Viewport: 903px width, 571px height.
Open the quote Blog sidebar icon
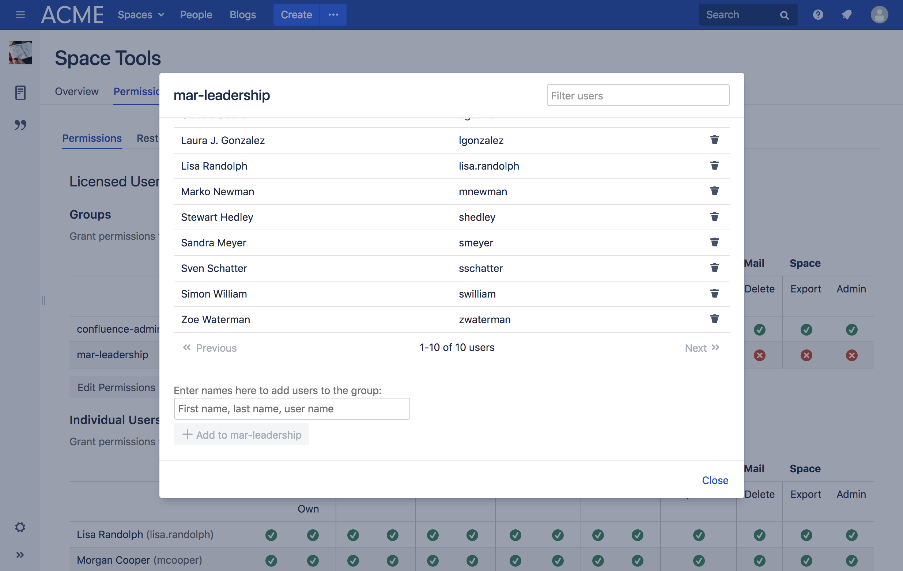pos(20,125)
